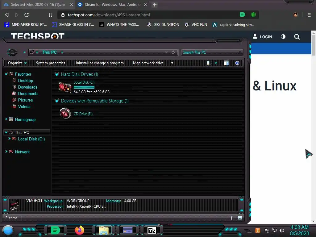Select Downloads in Favorites
Viewport: 316px width, 237px height.
(x=28, y=87)
